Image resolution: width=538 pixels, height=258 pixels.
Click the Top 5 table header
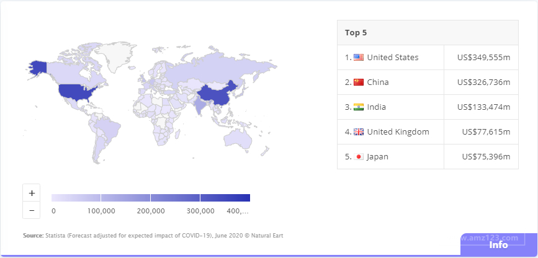356,32
